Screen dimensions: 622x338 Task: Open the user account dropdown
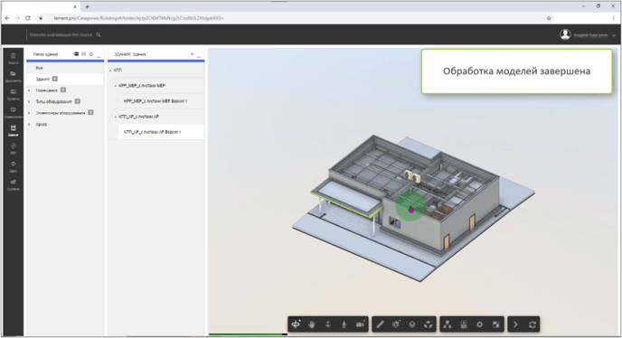click(x=614, y=35)
